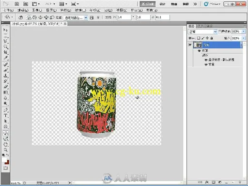Select the Gradient tool
The image size is (248, 186).
pos(5,93)
